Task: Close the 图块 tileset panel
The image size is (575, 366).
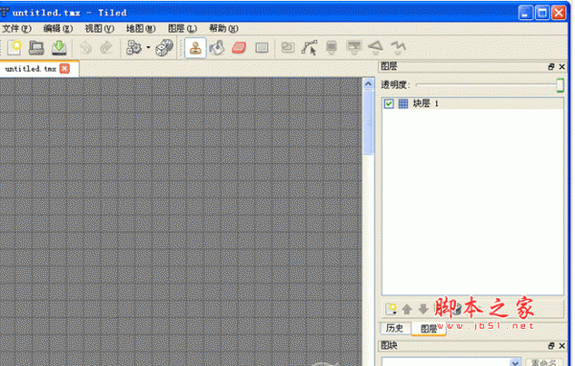Action: click(562, 346)
